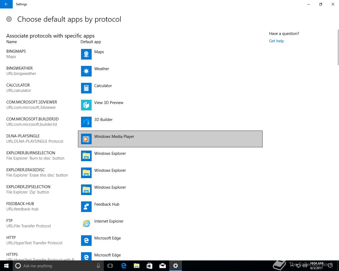Click the DLNA-PLAYSINGLE protocol name
The height and width of the screenshot is (271, 339).
pyautogui.click(x=23, y=136)
